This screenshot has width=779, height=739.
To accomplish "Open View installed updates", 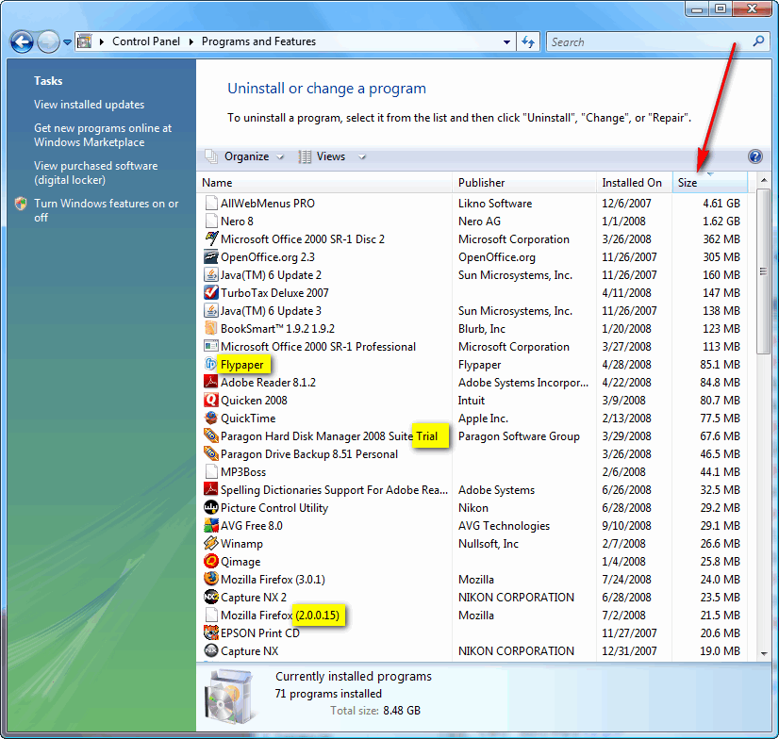I will click(89, 105).
